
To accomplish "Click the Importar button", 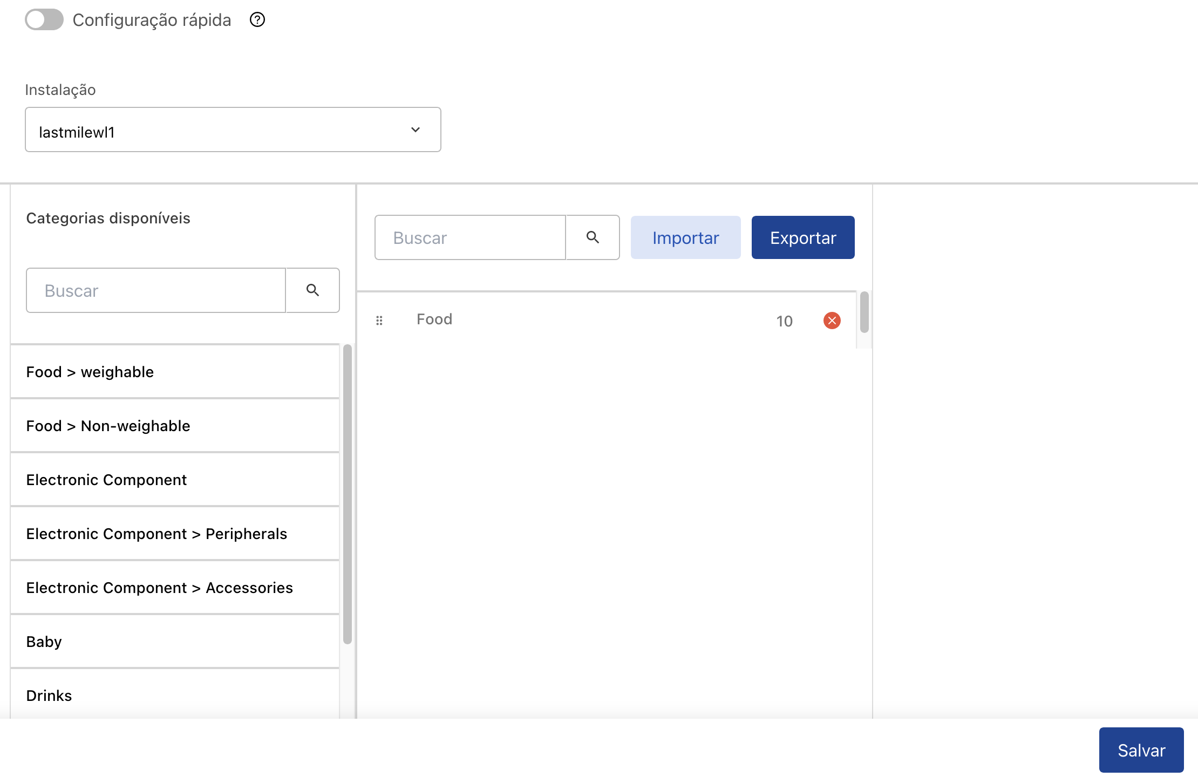I will click(685, 237).
